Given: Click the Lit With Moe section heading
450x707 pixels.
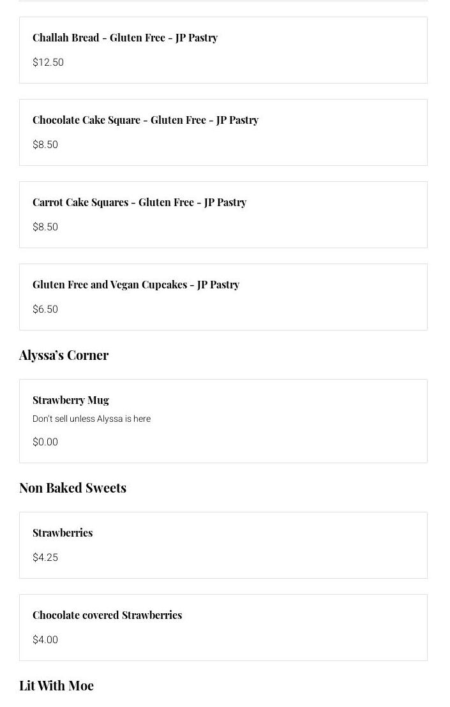Looking at the screenshot, I should click(56, 685).
